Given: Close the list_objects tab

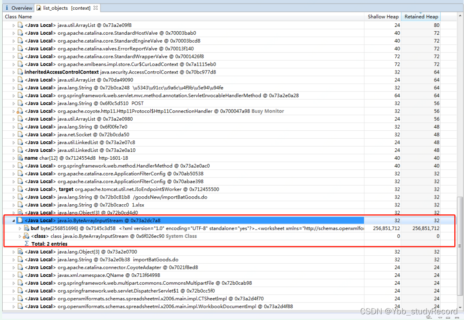Looking at the screenshot, I should (x=96, y=8).
